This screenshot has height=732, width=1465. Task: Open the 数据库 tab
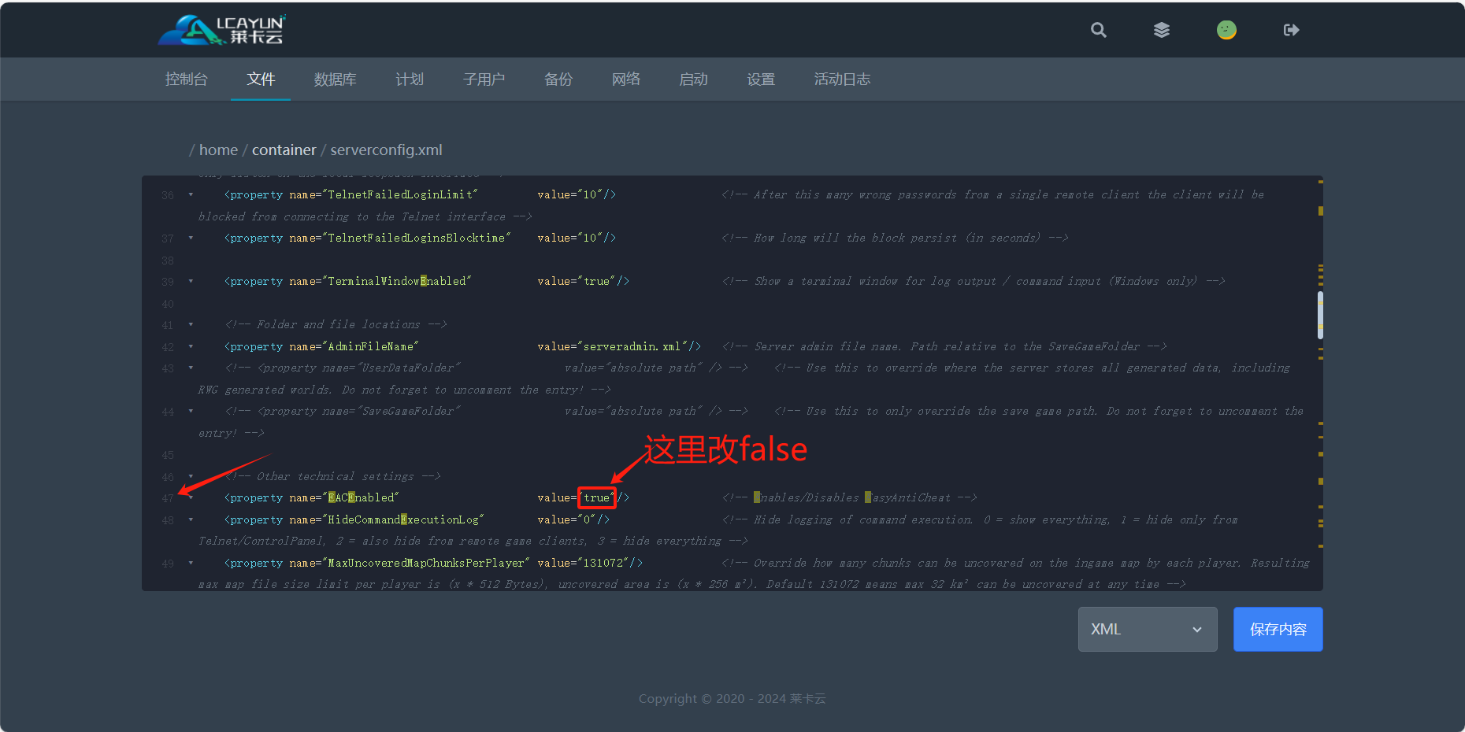(x=335, y=79)
